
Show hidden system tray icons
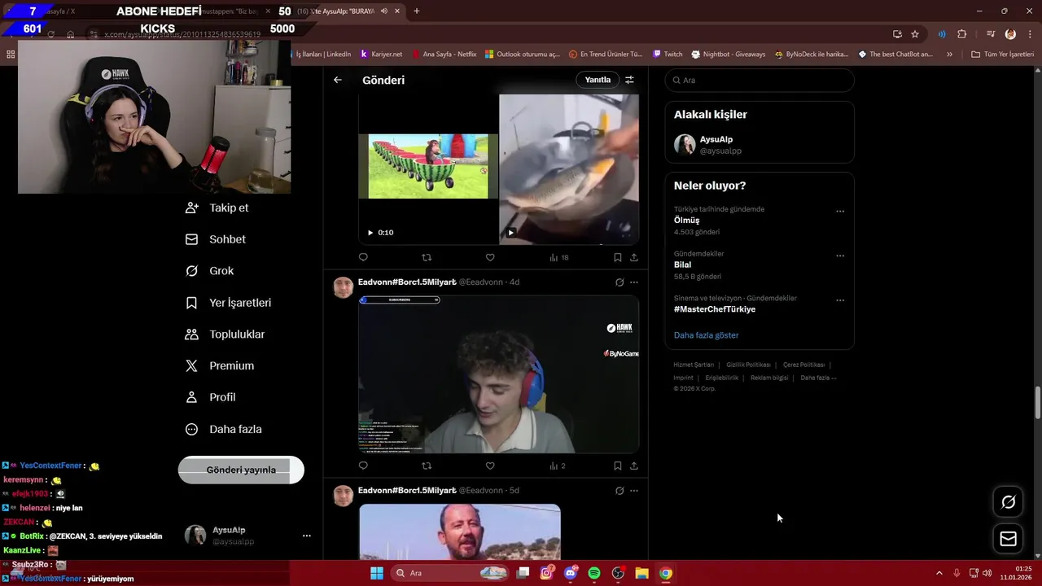(x=939, y=573)
